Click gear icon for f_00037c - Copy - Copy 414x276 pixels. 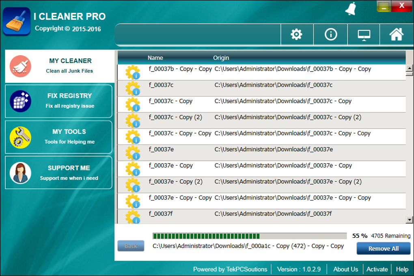[x=133, y=136]
